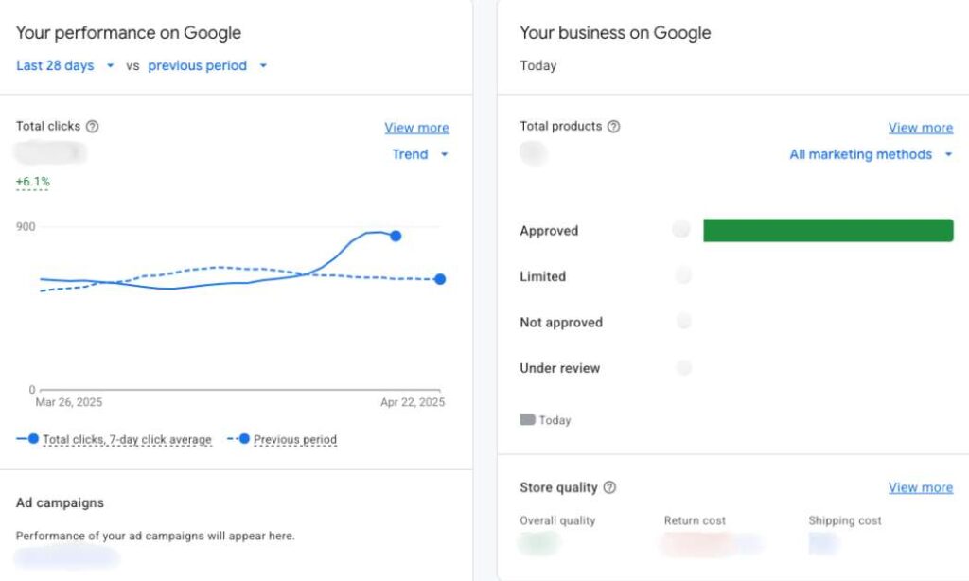Click the solid line end point on chart

396,236
